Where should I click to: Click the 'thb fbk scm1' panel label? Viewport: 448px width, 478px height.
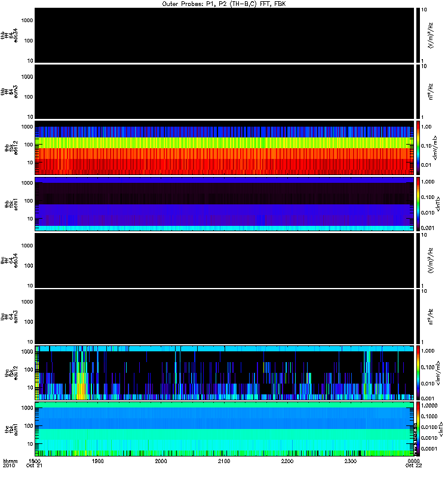(x=11, y=204)
